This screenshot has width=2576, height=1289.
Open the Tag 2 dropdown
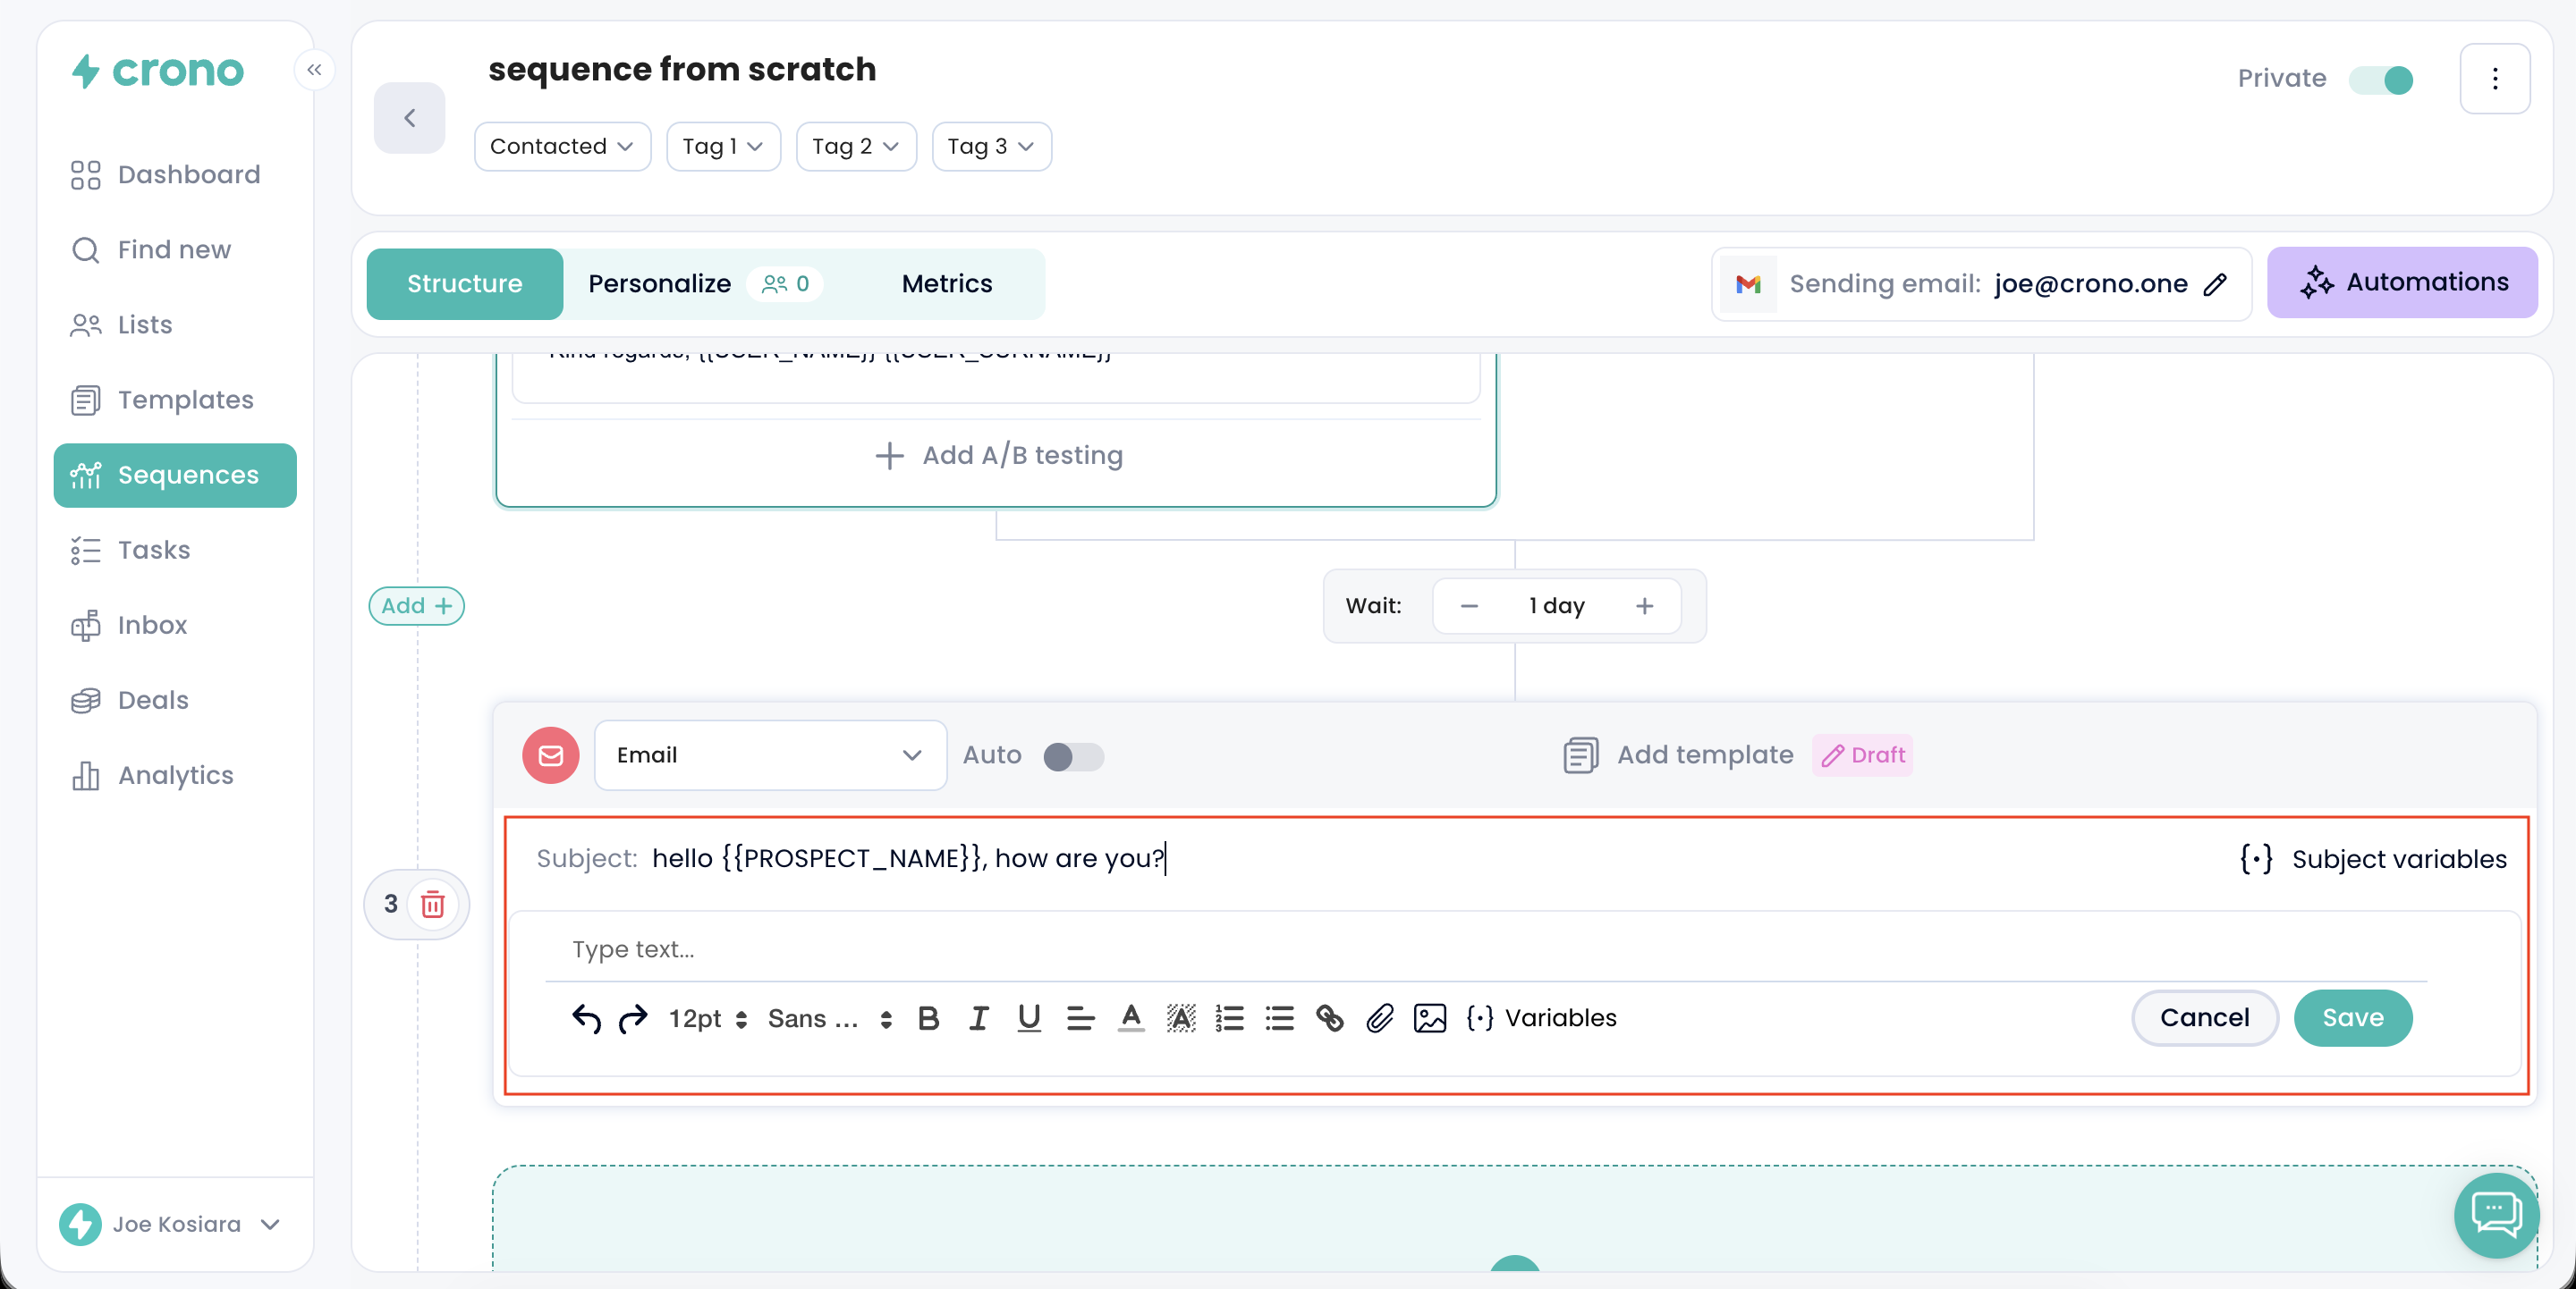coord(855,147)
